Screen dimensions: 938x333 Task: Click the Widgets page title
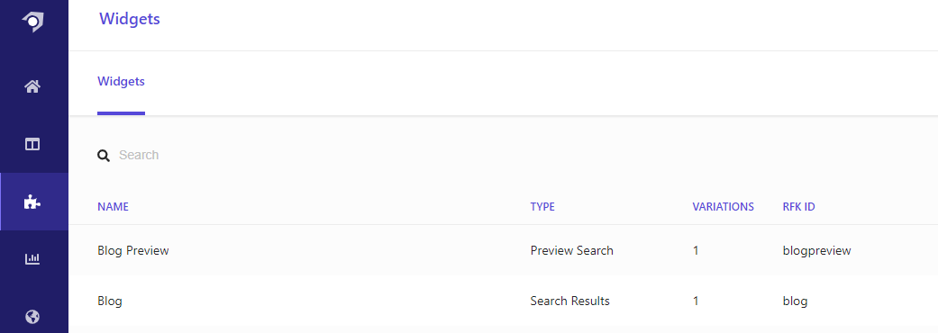point(130,19)
